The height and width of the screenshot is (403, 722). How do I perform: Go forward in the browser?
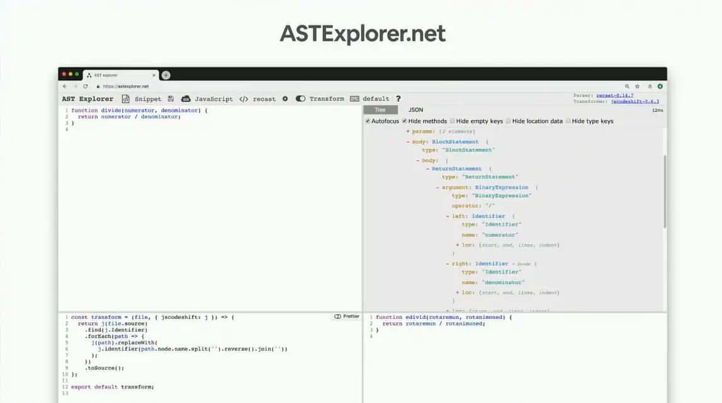point(75,86)
